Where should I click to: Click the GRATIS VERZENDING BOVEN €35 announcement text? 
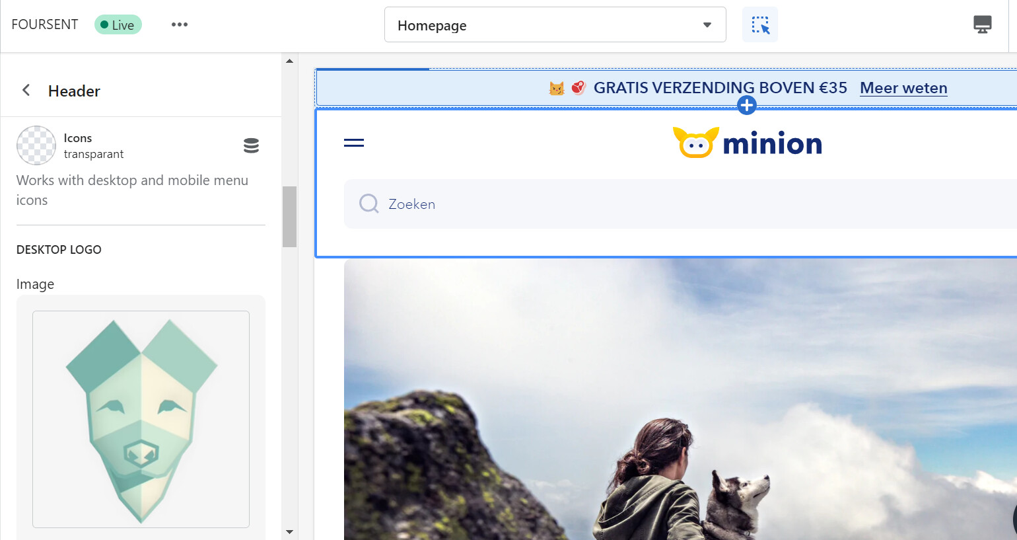[x=720, y=88]
